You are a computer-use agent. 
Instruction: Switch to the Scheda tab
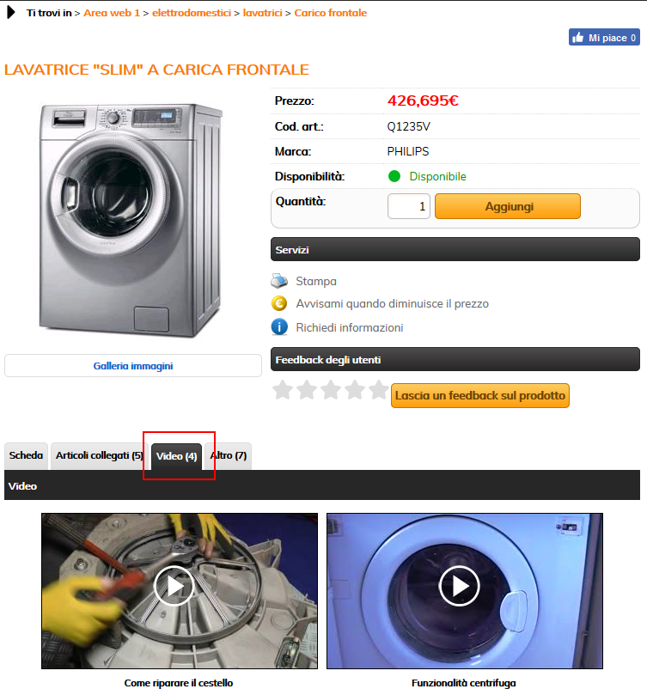point(26,455)
